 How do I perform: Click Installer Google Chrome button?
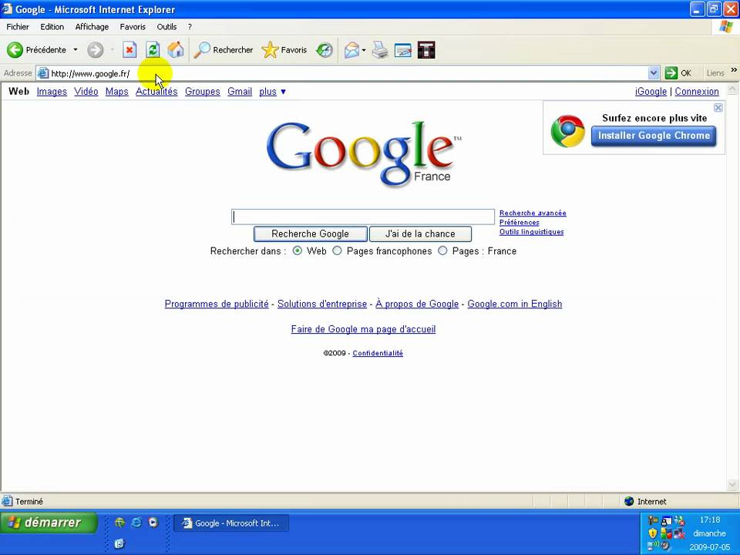point(654,136)
